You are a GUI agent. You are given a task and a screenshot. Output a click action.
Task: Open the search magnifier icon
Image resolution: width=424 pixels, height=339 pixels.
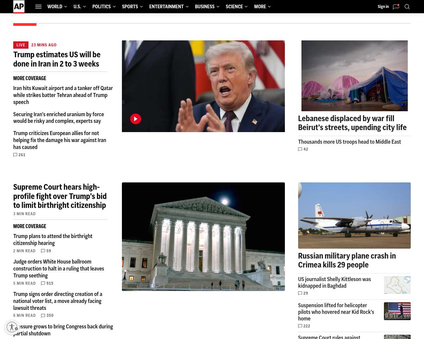407,7
